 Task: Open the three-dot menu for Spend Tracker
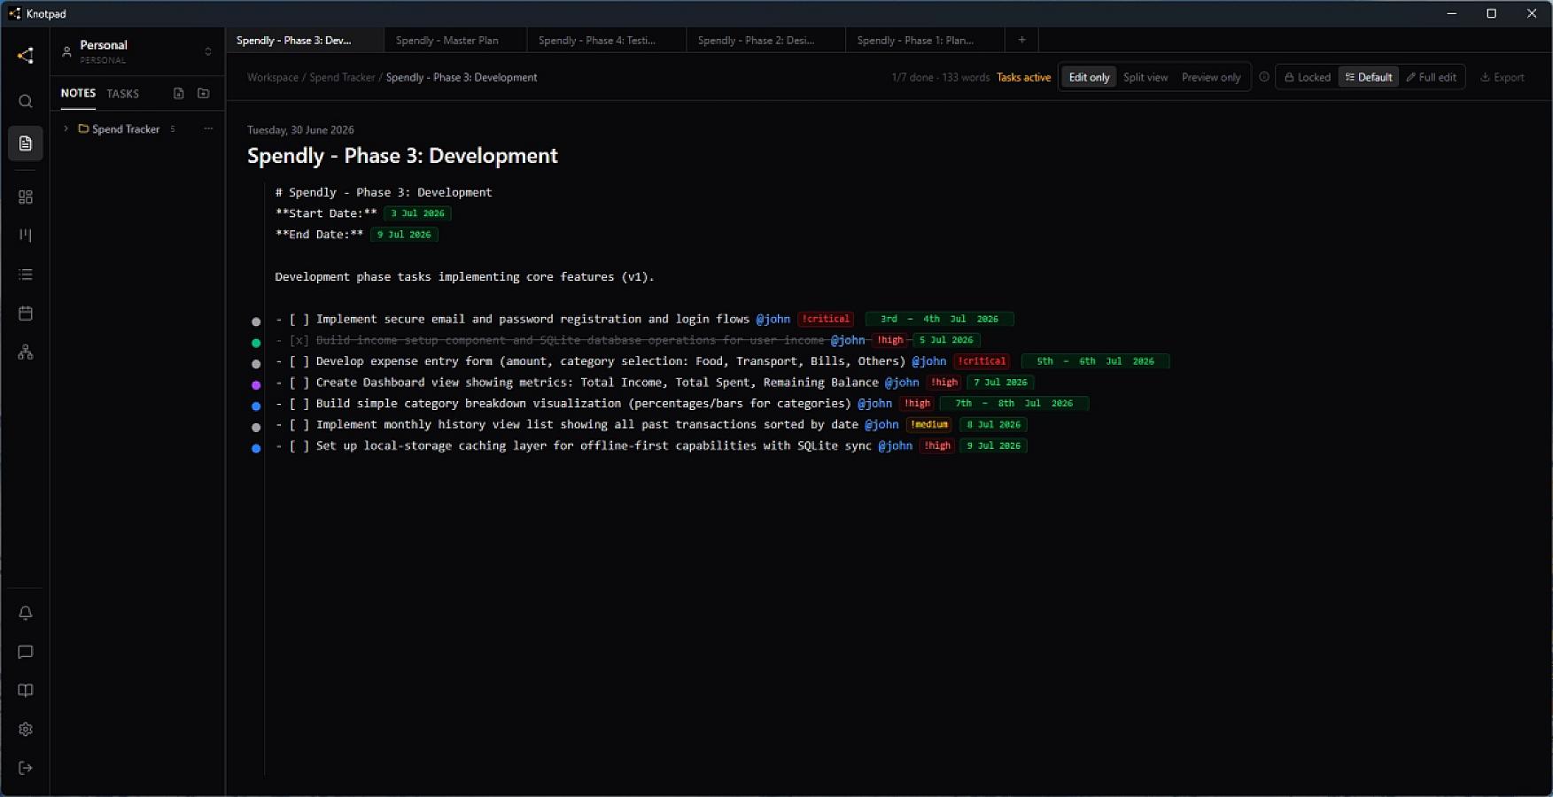pyautogui.click(x=208, y=128)
